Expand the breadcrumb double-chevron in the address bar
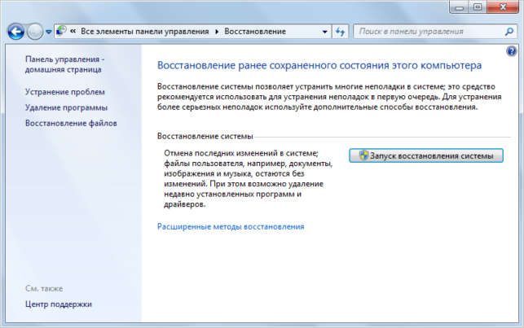Viewport: 524px width, 328px height. click(x=73, y=32)
